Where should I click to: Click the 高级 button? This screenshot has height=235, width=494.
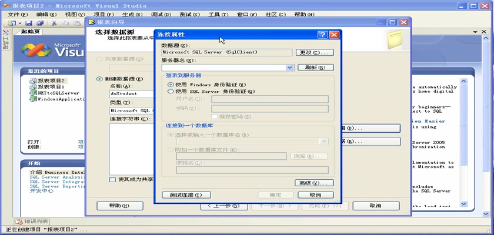[314, 183]
